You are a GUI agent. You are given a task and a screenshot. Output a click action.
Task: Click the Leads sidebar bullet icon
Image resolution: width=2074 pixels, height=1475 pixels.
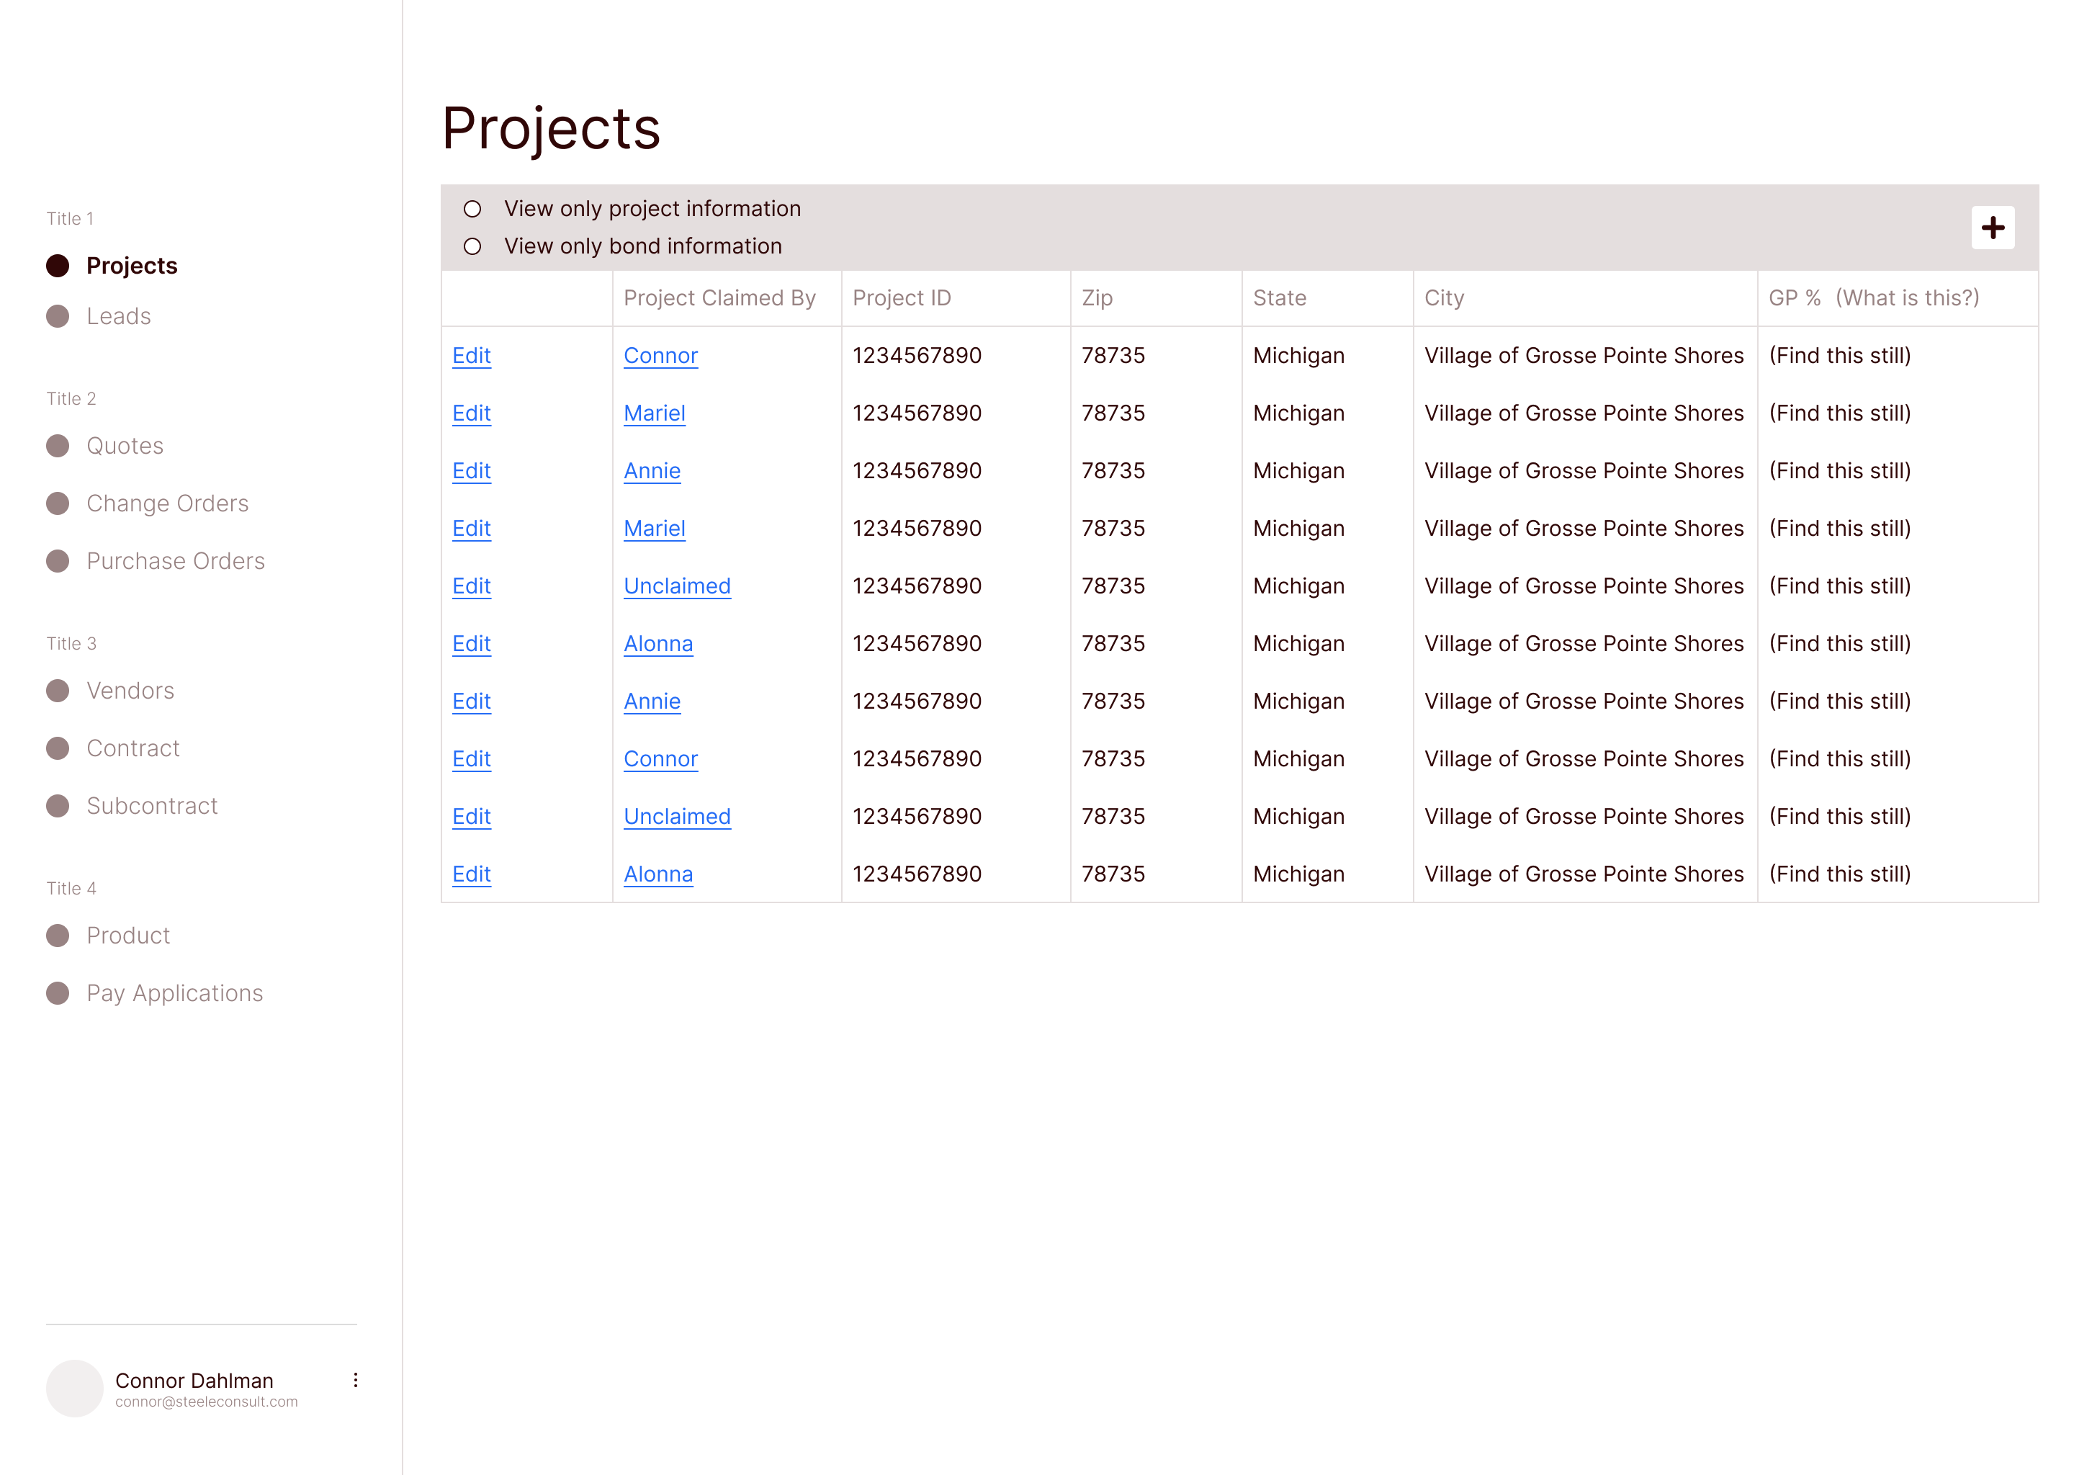tap(57, 316)
